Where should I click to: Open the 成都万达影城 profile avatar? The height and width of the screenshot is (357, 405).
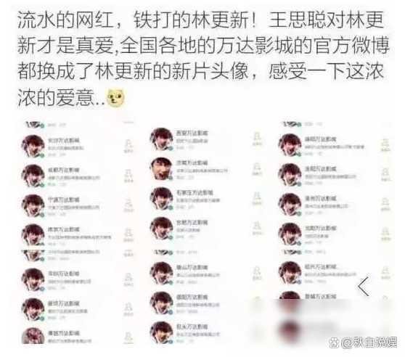click(33, 176)
